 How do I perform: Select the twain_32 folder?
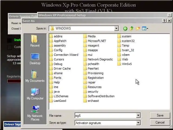point(126,50)
